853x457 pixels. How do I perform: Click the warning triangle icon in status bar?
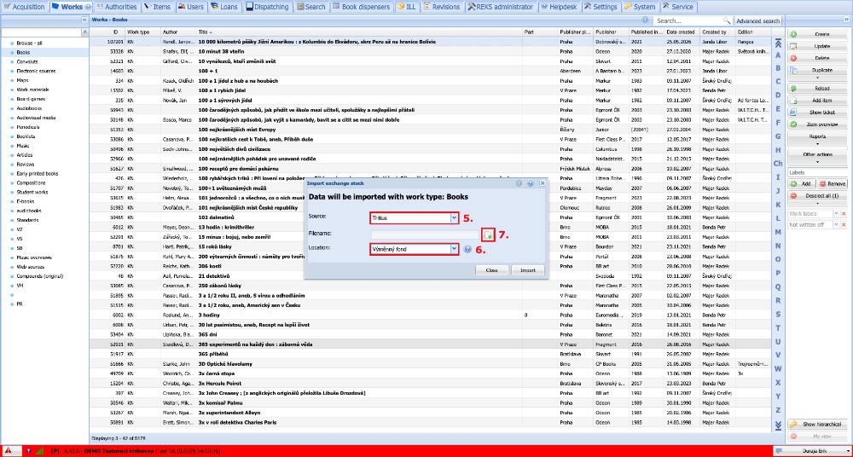point(9,451)
